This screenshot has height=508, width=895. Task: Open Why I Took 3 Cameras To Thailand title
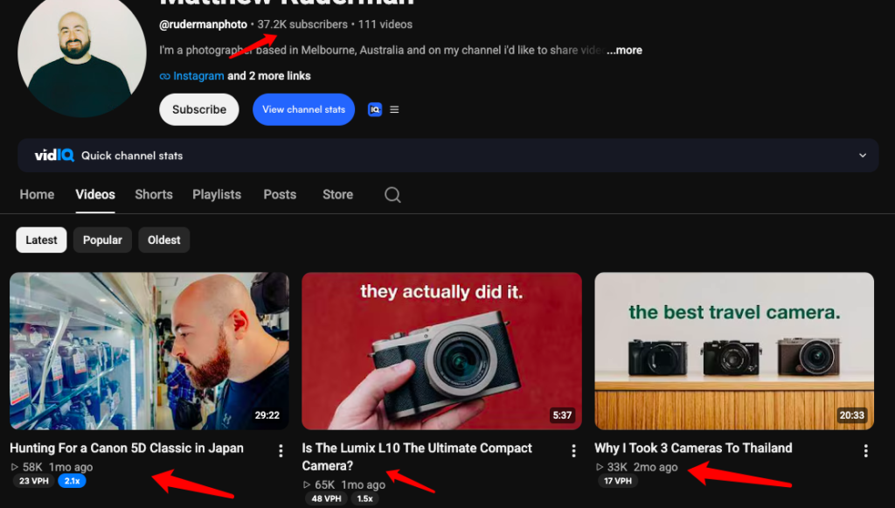tap(693, 448)
